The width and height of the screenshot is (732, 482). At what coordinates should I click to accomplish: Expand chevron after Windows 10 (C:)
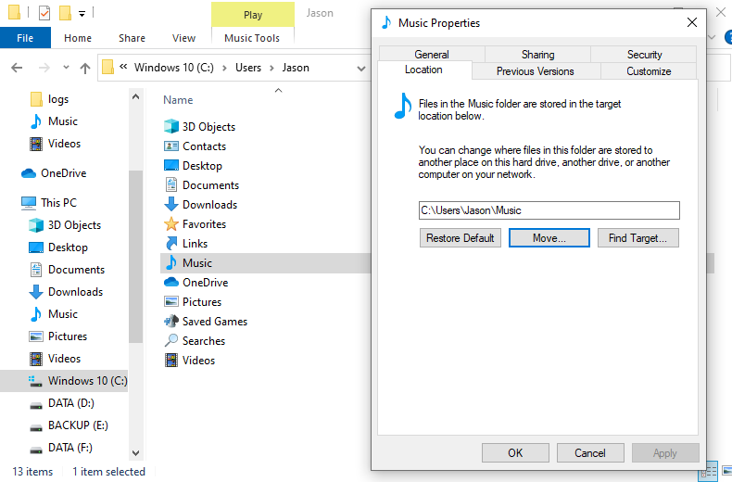point(224,69)
